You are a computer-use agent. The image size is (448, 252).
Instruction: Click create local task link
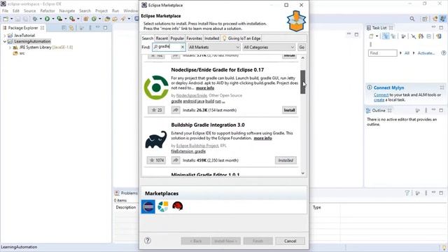point(379,99)
